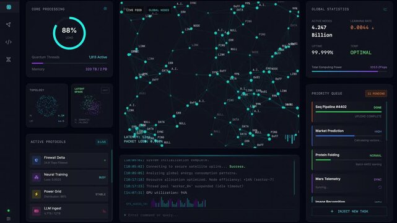Screen dimensions: 397x223
Task: Open the Latent Space thumbnail card
Action: click(x=92, y=105)
